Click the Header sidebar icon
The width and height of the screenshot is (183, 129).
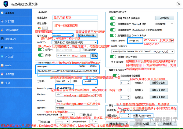pyautogui.click(x=2, y=65)
